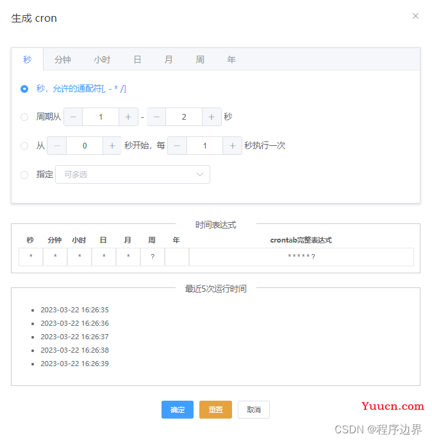The height and width of the screenshot is (441, 432).
Task: Click the crontab完整表达式 field
Action: pos(301,257)
